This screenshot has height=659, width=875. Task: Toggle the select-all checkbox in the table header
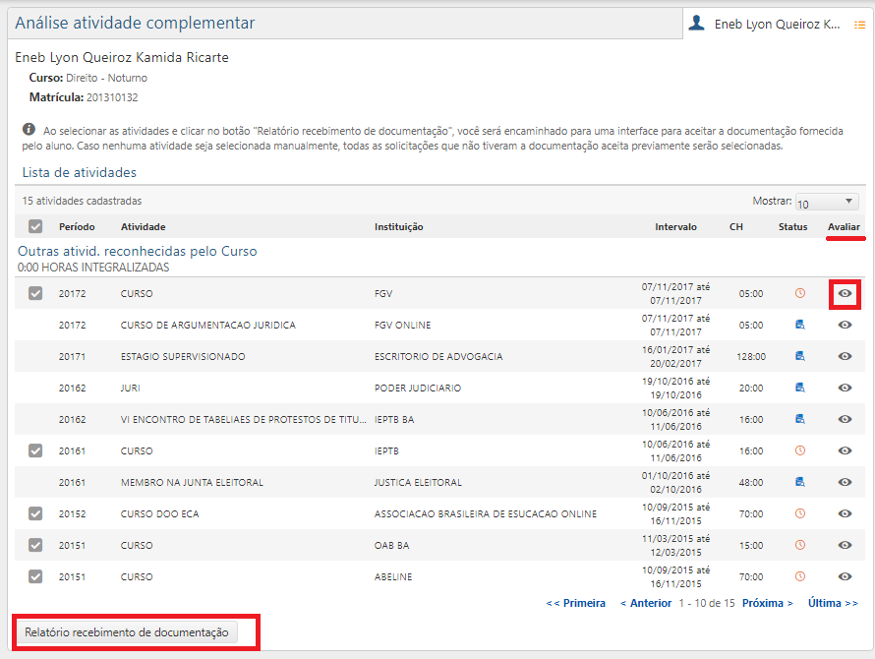[x=35, y=226]
